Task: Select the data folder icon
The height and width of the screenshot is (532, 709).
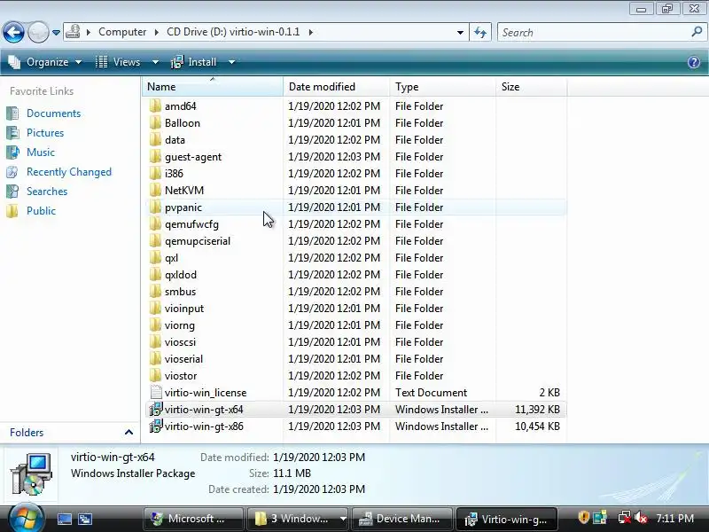Action: tap(155, 140)
